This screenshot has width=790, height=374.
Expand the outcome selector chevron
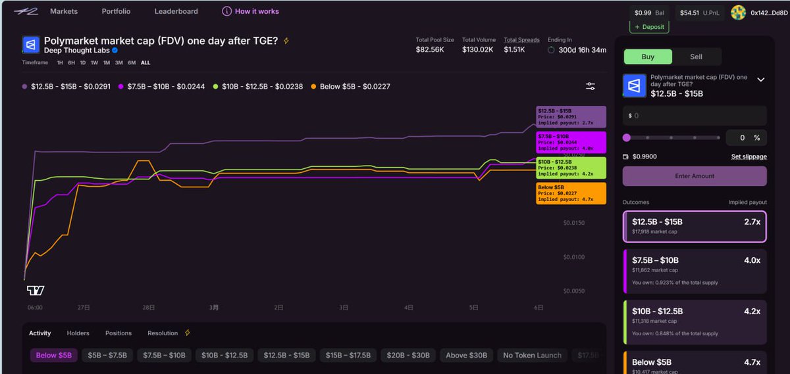click(760, 80)
